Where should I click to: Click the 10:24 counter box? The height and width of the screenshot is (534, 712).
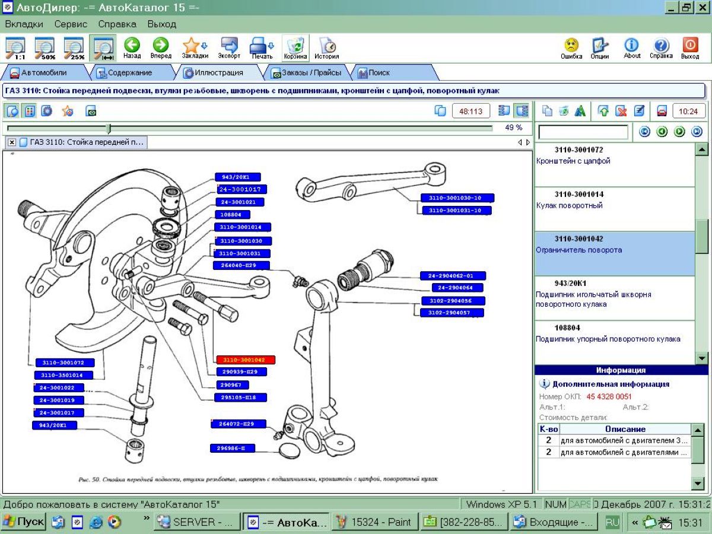(688, 111)
